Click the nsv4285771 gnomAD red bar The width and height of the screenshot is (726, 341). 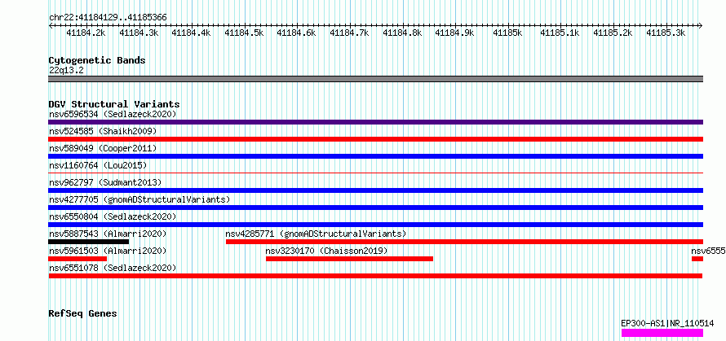pos(464,242)
